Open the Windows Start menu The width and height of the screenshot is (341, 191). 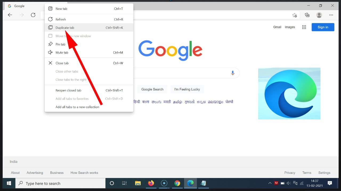[9, 183]
